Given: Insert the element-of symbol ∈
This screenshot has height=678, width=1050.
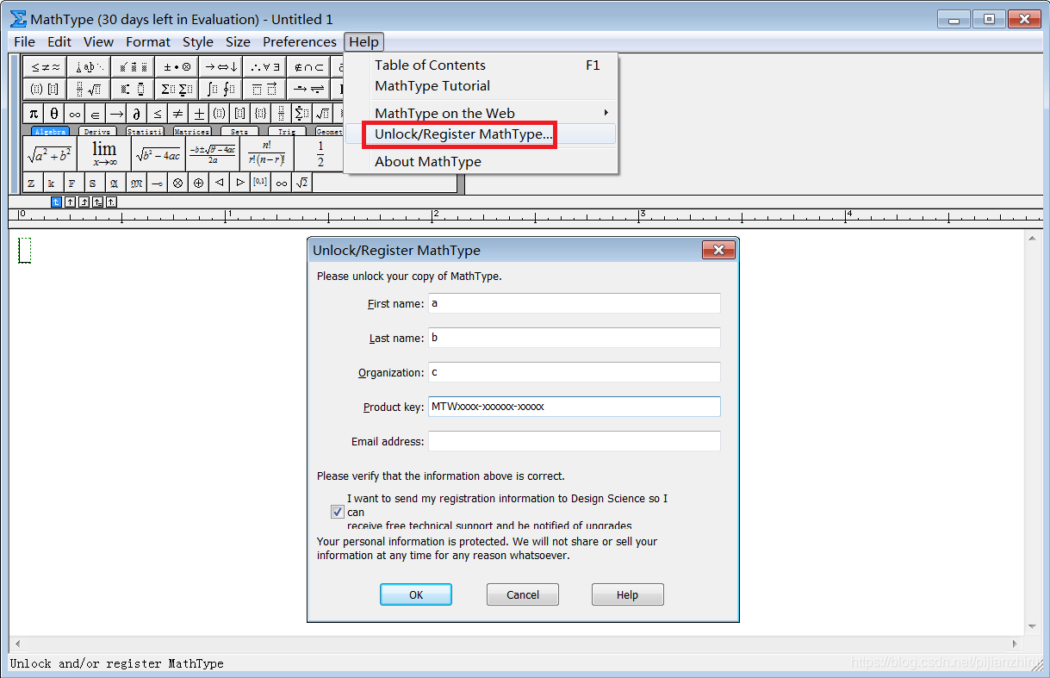Looking at the screenshot, I should tap(95, 113).
